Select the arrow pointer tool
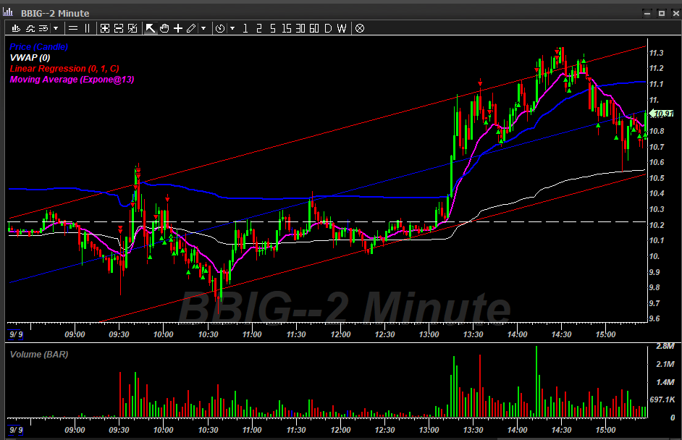This screenshot has width=682, height=440. point(151,28)
